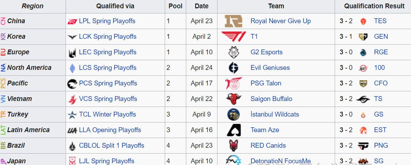Click the Evil Geniuses team logo
The image size is (411, 165).
coord(233,68)
